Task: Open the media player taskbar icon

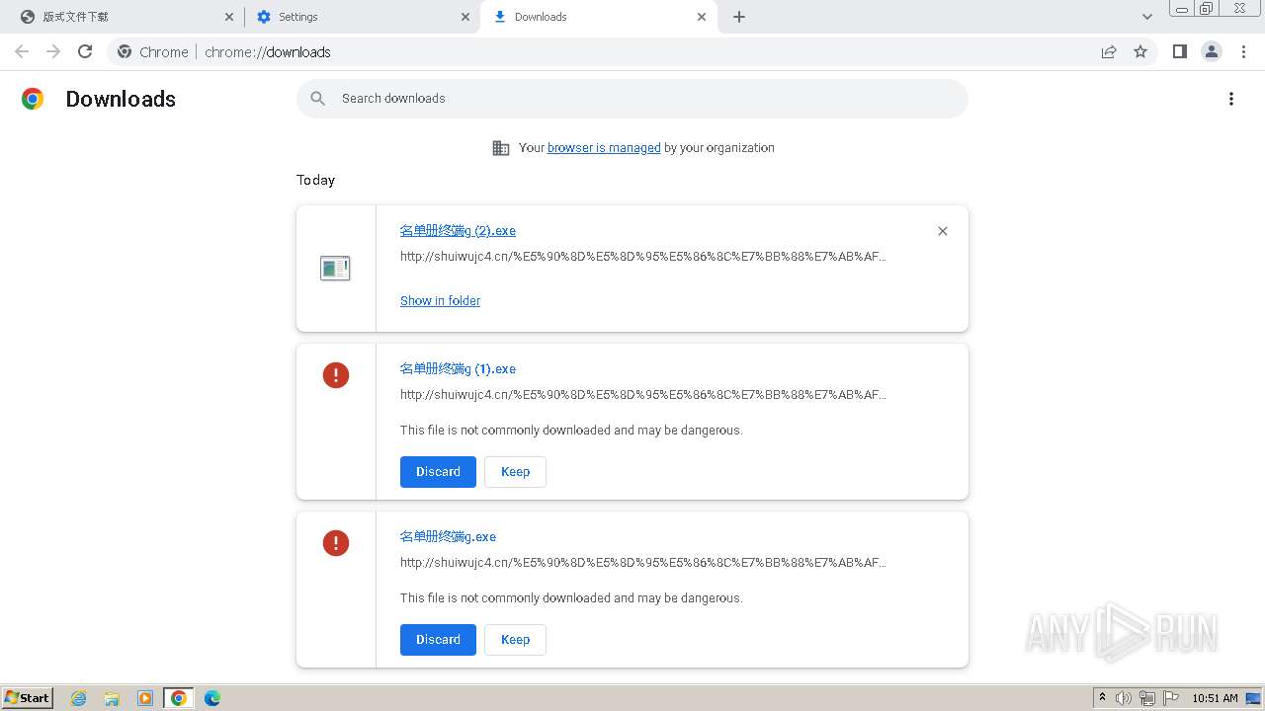Action: (x=145, y=698)
